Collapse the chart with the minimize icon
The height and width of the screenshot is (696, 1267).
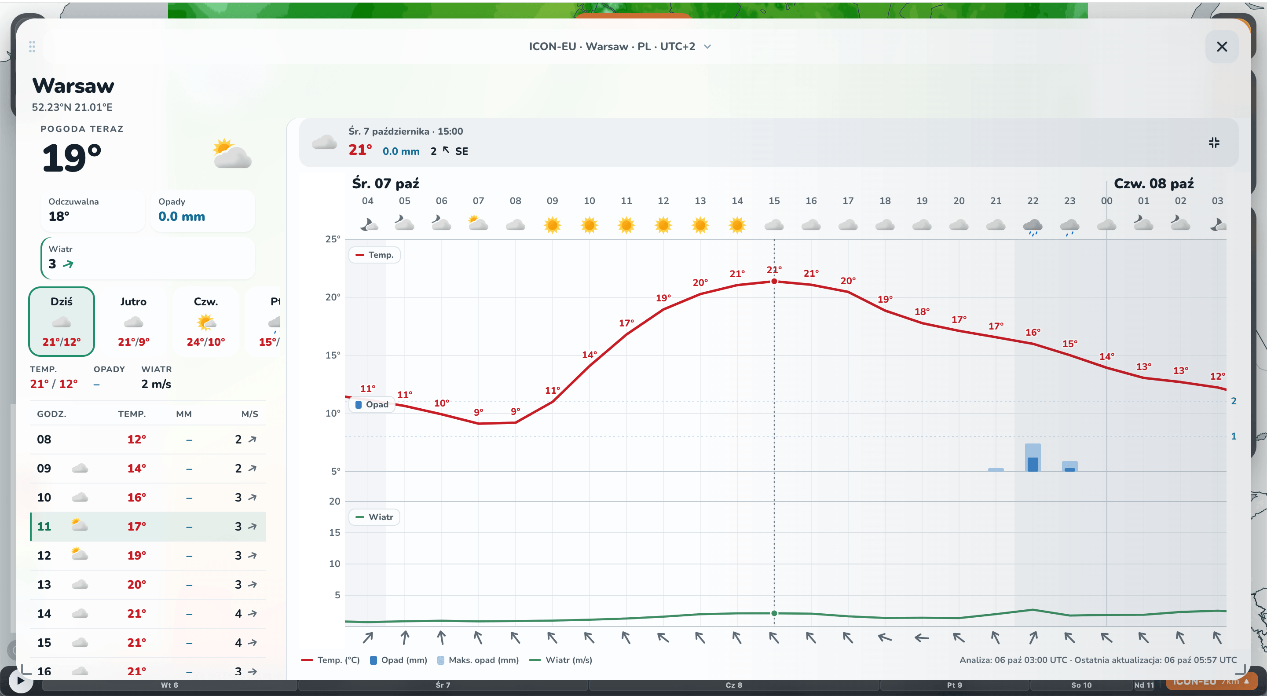coord(1214,143)
